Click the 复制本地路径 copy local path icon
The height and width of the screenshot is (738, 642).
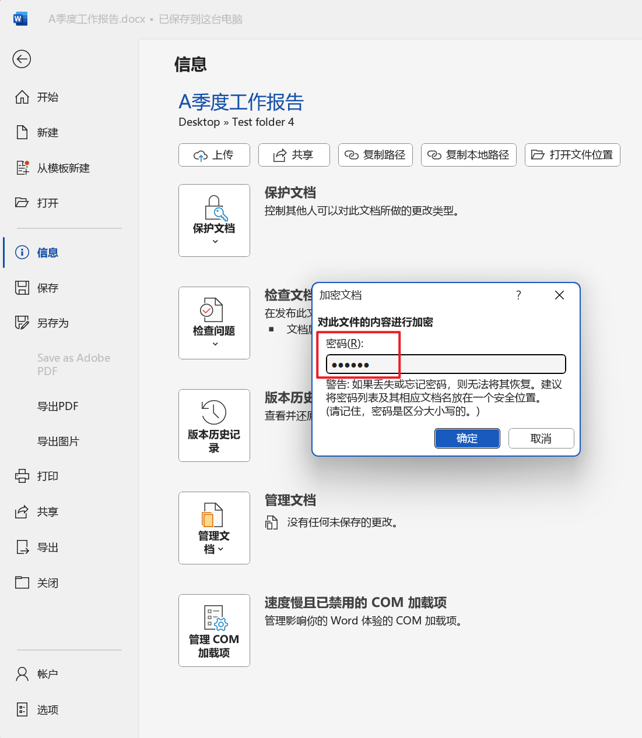click(434, 155)
